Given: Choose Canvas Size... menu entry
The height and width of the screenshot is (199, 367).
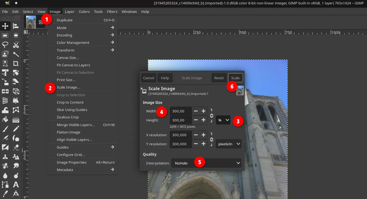Looking at the screenshot, I should (82, 58).
